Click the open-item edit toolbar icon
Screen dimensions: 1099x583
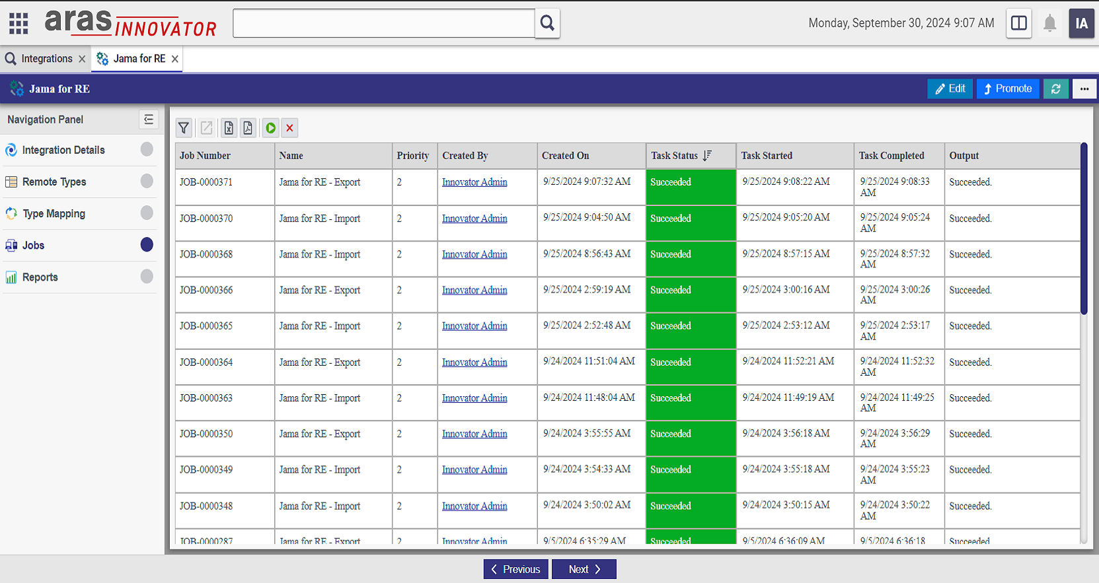click(x=207, y=128)
